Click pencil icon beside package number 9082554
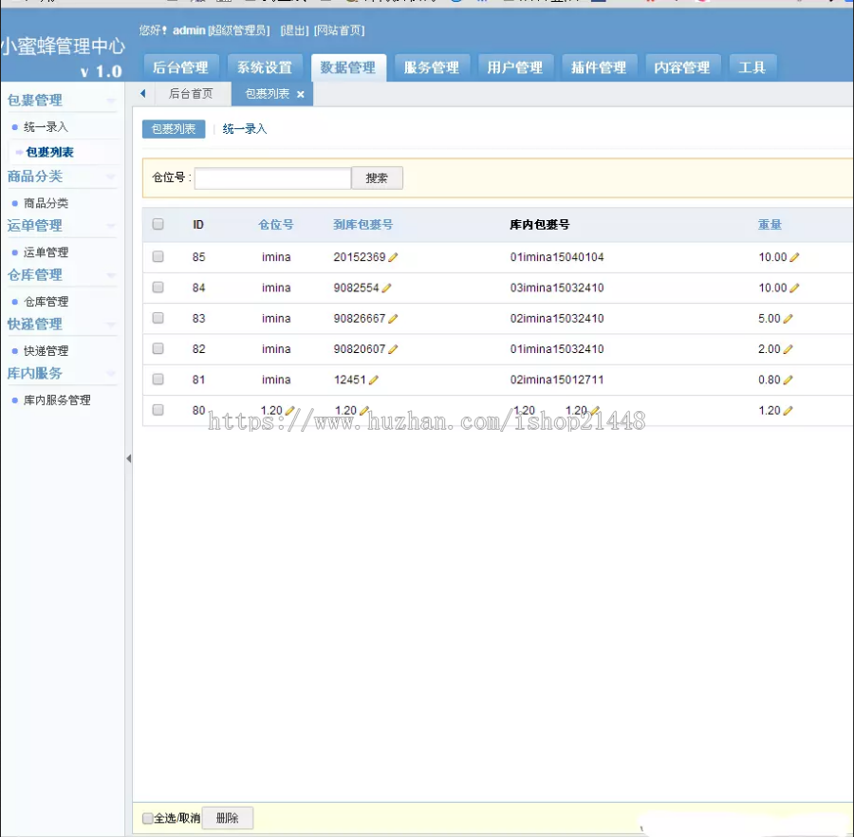Image resolution: width=854 pixels, height=837 pixels. tap(387, 288)
